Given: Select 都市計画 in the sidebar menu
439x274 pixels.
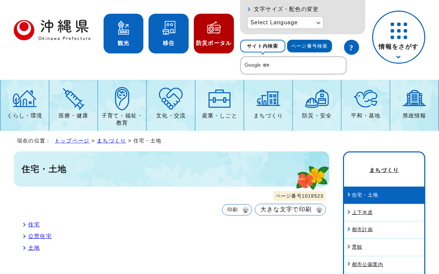Looking at the screenshot, I should pyautogui.click(x=384, y=230).
